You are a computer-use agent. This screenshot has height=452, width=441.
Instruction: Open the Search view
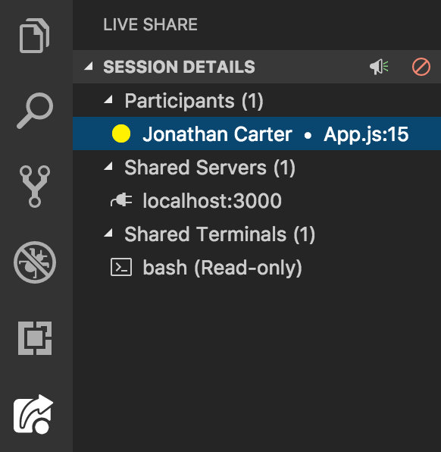[x=35, y=111]
